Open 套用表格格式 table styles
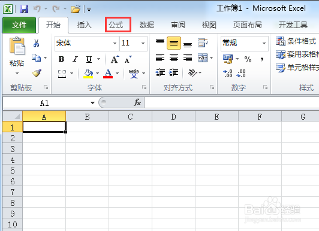 tap(297, 54)
